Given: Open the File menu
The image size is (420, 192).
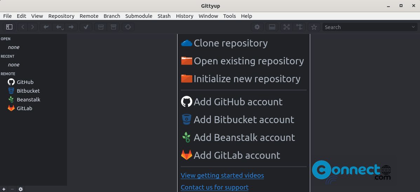Looking at the screenshot, I should 7,16.
